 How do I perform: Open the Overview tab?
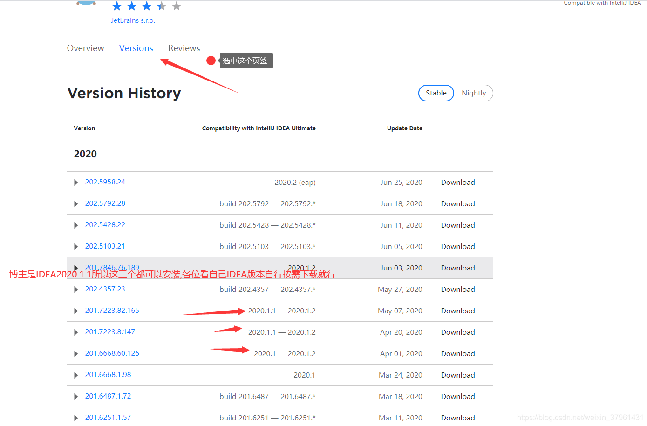(x=85, y=48)
